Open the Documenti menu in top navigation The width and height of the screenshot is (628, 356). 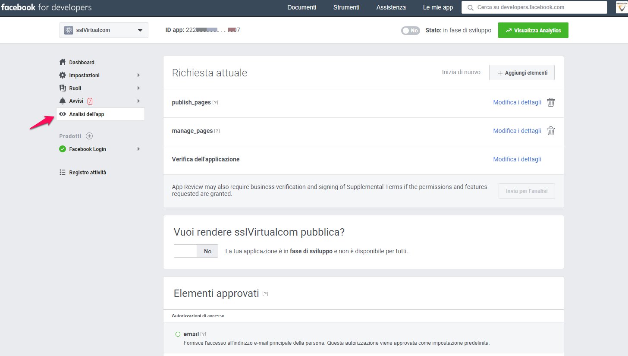(301, 7)
